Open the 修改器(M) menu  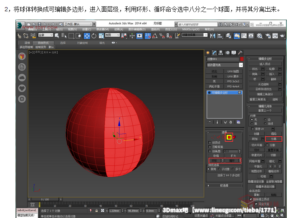pyautogui.click(x=103, y=29)
